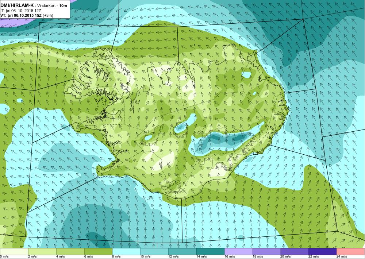Select legend swatch between 2 m/s and 4 m/s
365x259 pixels.
point(42,252)
